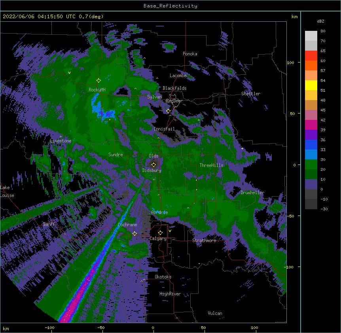Viewport: 341px width, 333px height.
Task: Click the Base_Reflectivity title
Action: point(170,6)
